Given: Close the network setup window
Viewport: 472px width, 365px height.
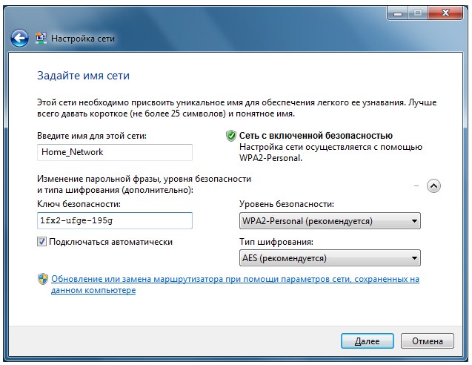Looking at the screenshot, I should (x=445, y=13).
